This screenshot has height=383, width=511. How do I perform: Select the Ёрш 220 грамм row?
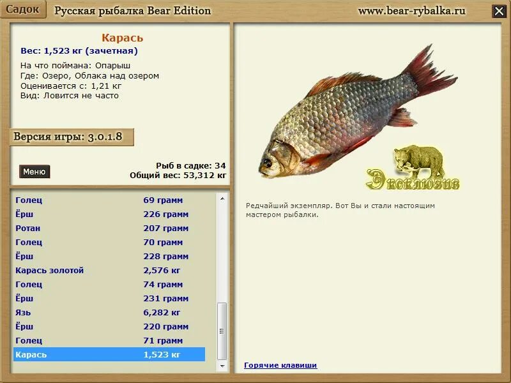[109, 326]
